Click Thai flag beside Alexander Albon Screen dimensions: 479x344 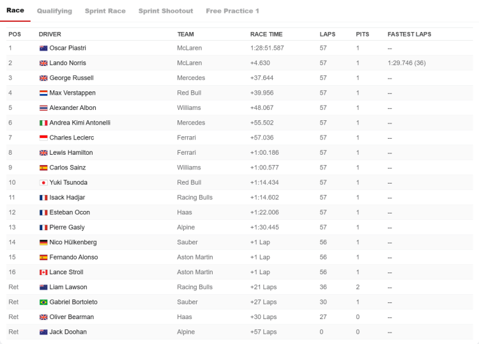coord(43,108)
